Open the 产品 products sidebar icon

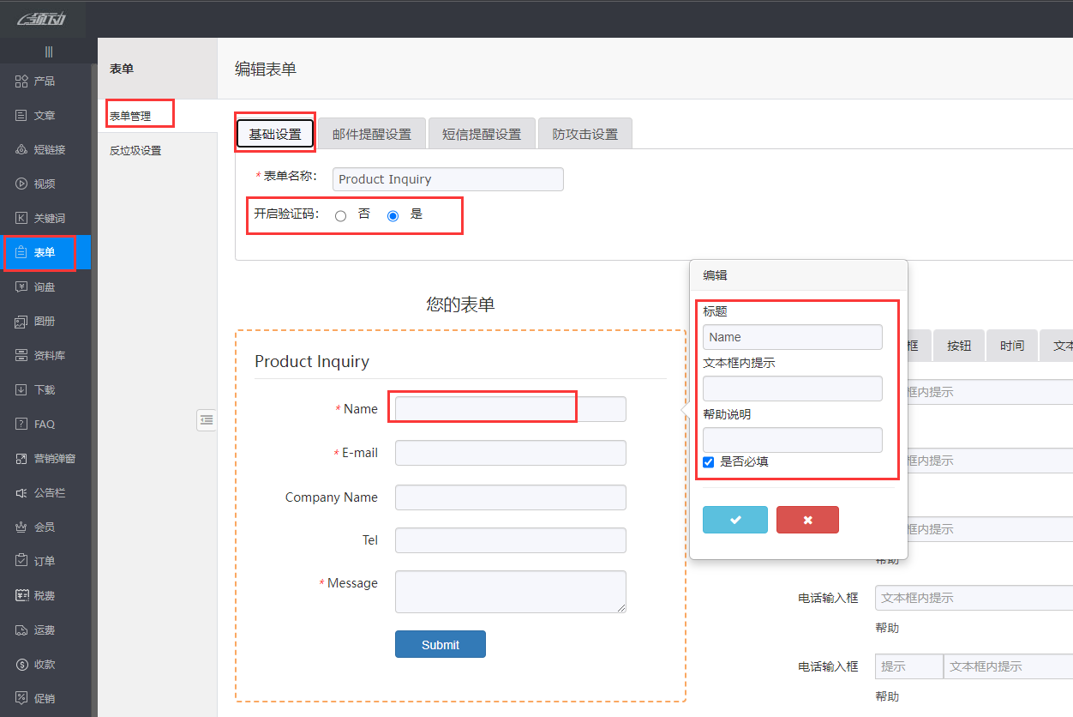pyautogui.click(x=22, y=81)
